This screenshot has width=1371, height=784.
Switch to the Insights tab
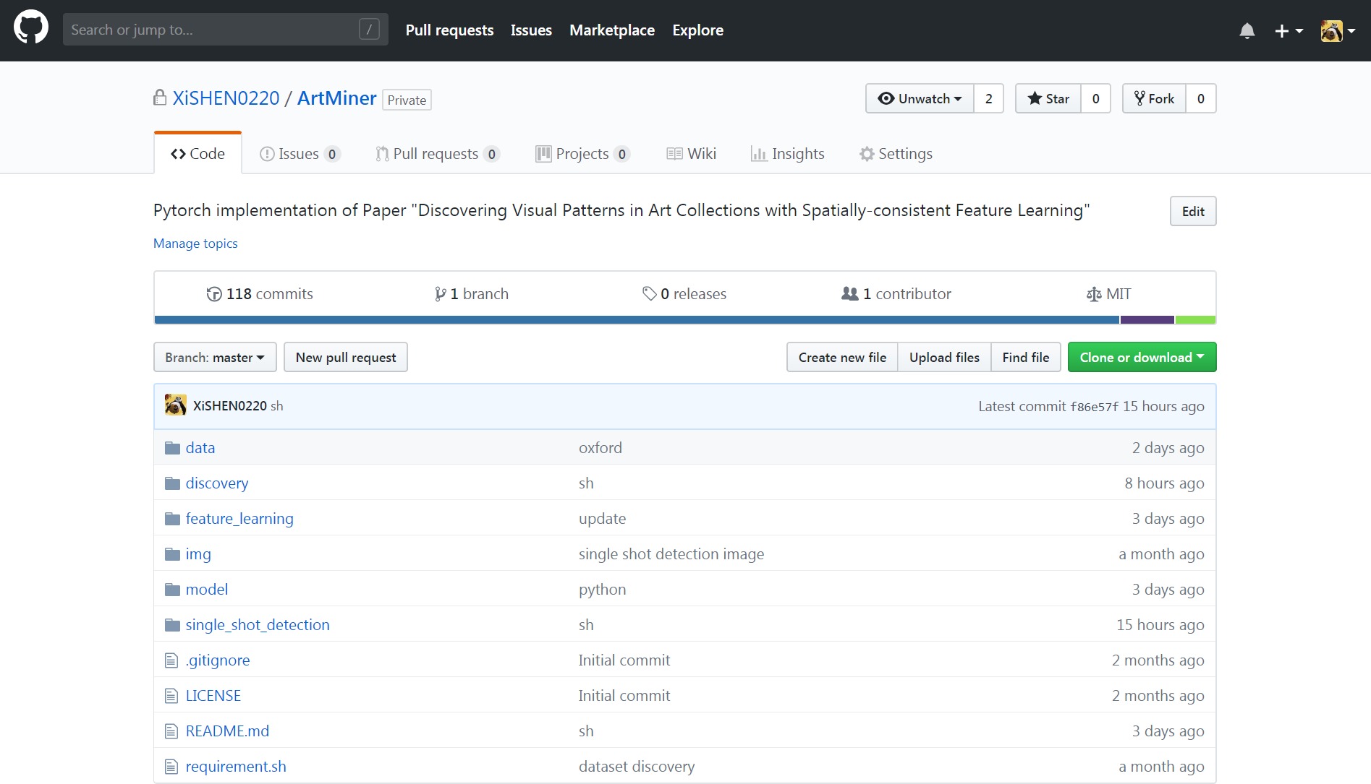pos(788,154)
